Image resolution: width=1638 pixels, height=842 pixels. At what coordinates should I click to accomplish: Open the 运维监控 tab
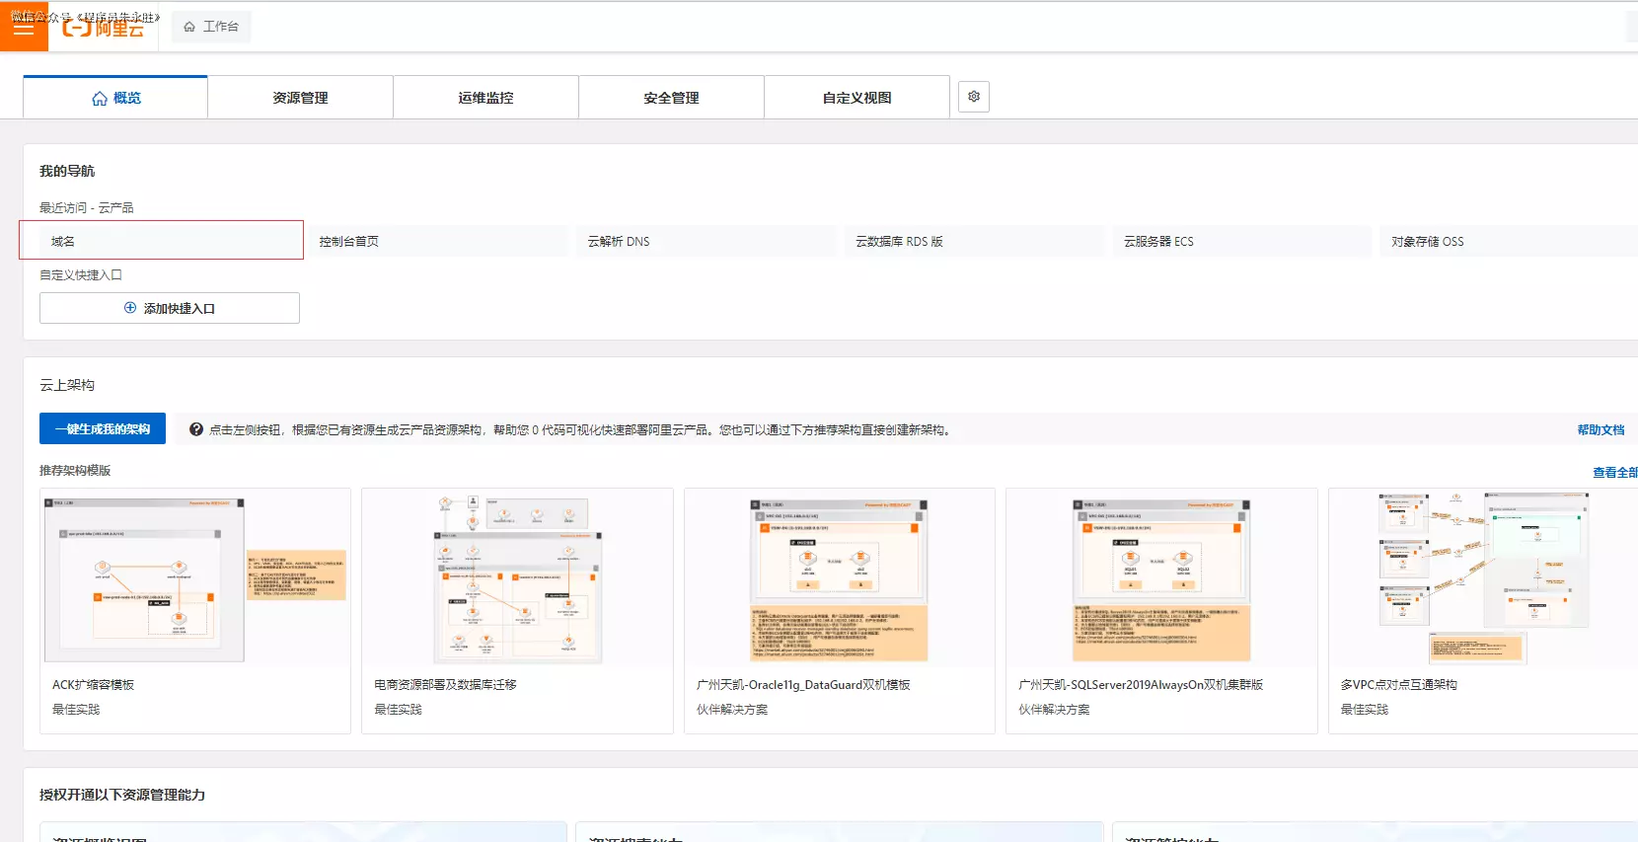point(485,98)
